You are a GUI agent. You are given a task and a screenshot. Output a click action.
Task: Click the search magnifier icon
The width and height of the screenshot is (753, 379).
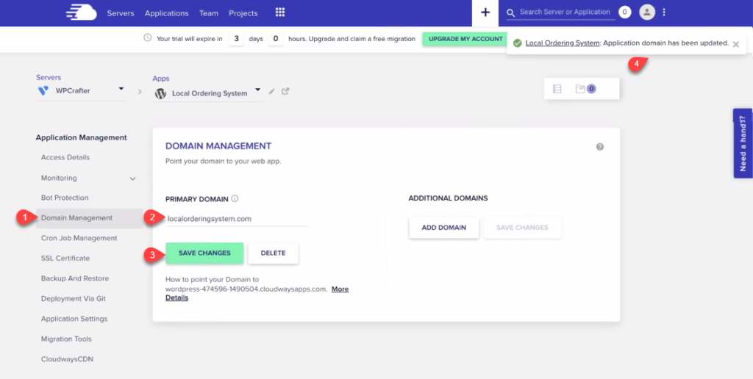[x=511, y=12]
